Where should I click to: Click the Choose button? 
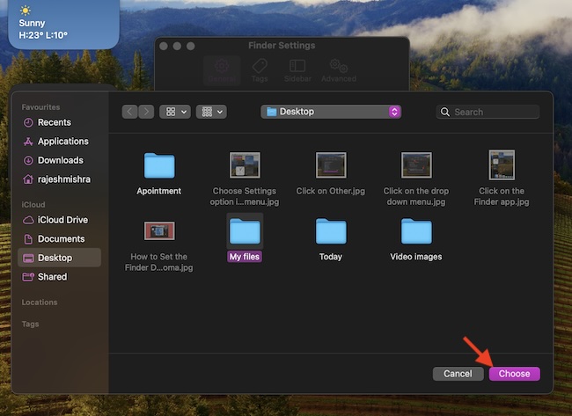(x=514, y=374)
